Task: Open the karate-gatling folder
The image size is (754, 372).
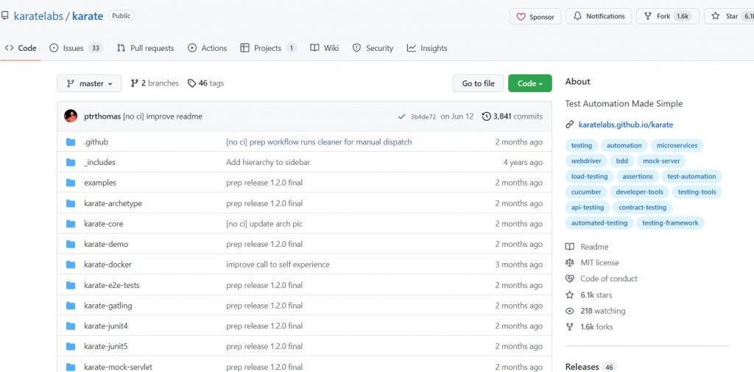Action: (x=108, y=306)
